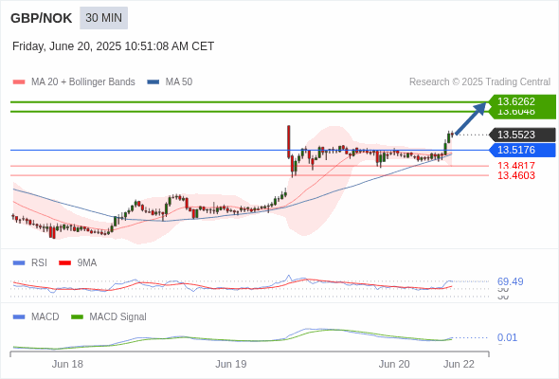
Task: Click the Jun 18 axis label
Action: [x=67, y=365]
